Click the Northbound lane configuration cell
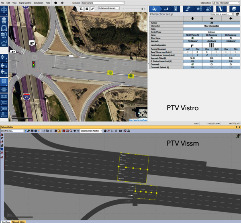 point(192,45)
